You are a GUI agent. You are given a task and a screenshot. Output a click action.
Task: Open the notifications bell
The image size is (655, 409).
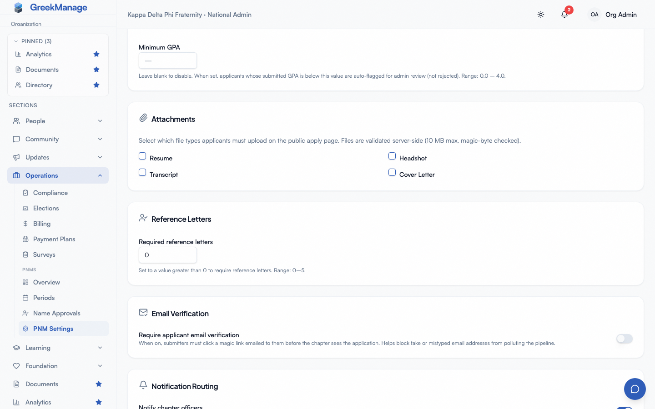click(x=564, y=15)
